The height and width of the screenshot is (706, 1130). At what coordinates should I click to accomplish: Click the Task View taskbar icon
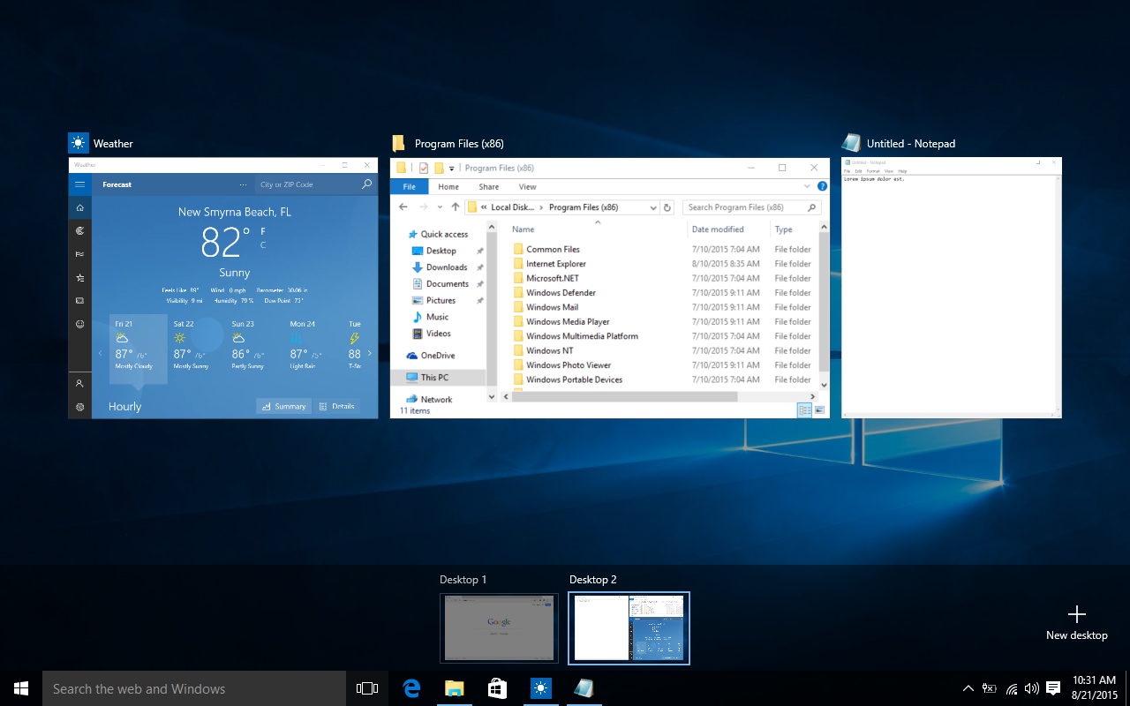tap(367, 688)
